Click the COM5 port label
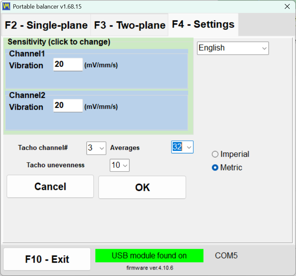This screenshot has height=276, width=296. pyautogui.click(x=226, y=255)
